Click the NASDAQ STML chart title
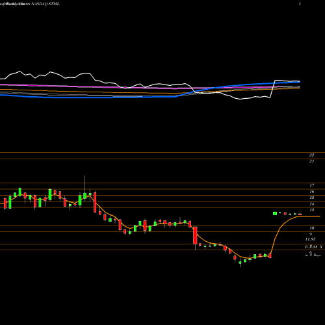325x325 pixels. pos(45,4)
